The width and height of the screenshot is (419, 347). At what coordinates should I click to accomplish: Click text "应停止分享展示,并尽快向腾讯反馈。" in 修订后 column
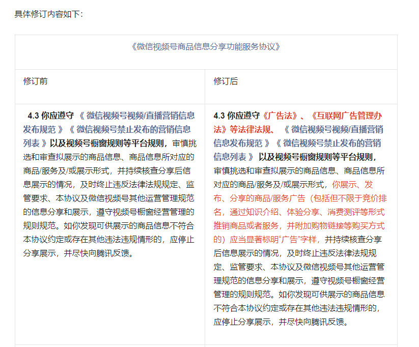click(282, 322)
